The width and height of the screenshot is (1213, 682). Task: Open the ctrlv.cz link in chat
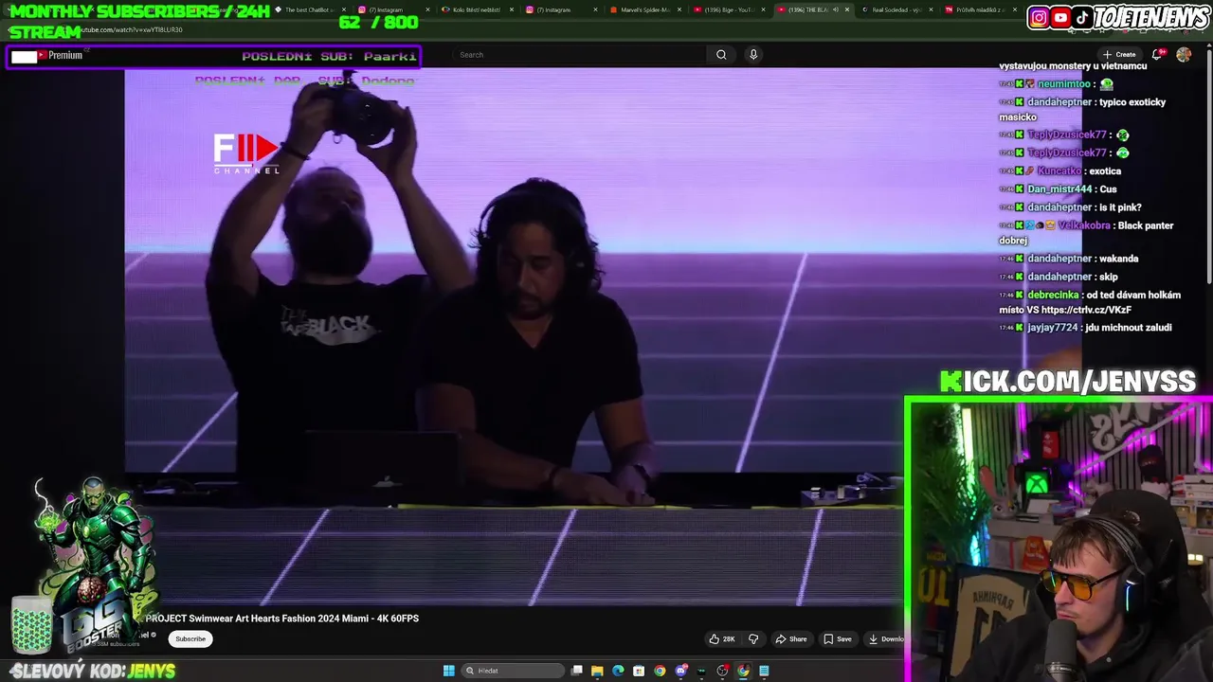(x=1088, y=310)
